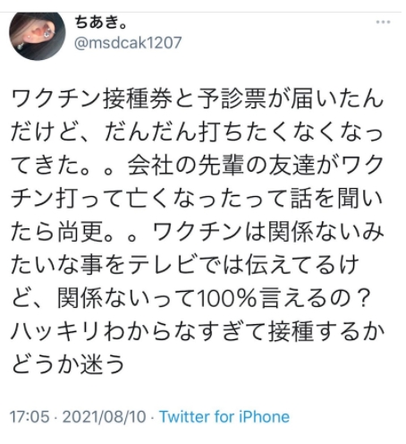Open the @msdcak1207 handle profile

(x=128, y=43)
